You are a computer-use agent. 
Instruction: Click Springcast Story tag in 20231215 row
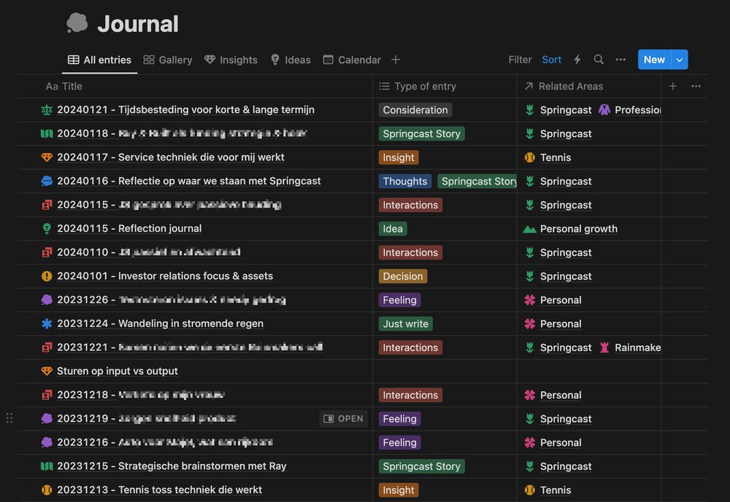tap(421, 466)
